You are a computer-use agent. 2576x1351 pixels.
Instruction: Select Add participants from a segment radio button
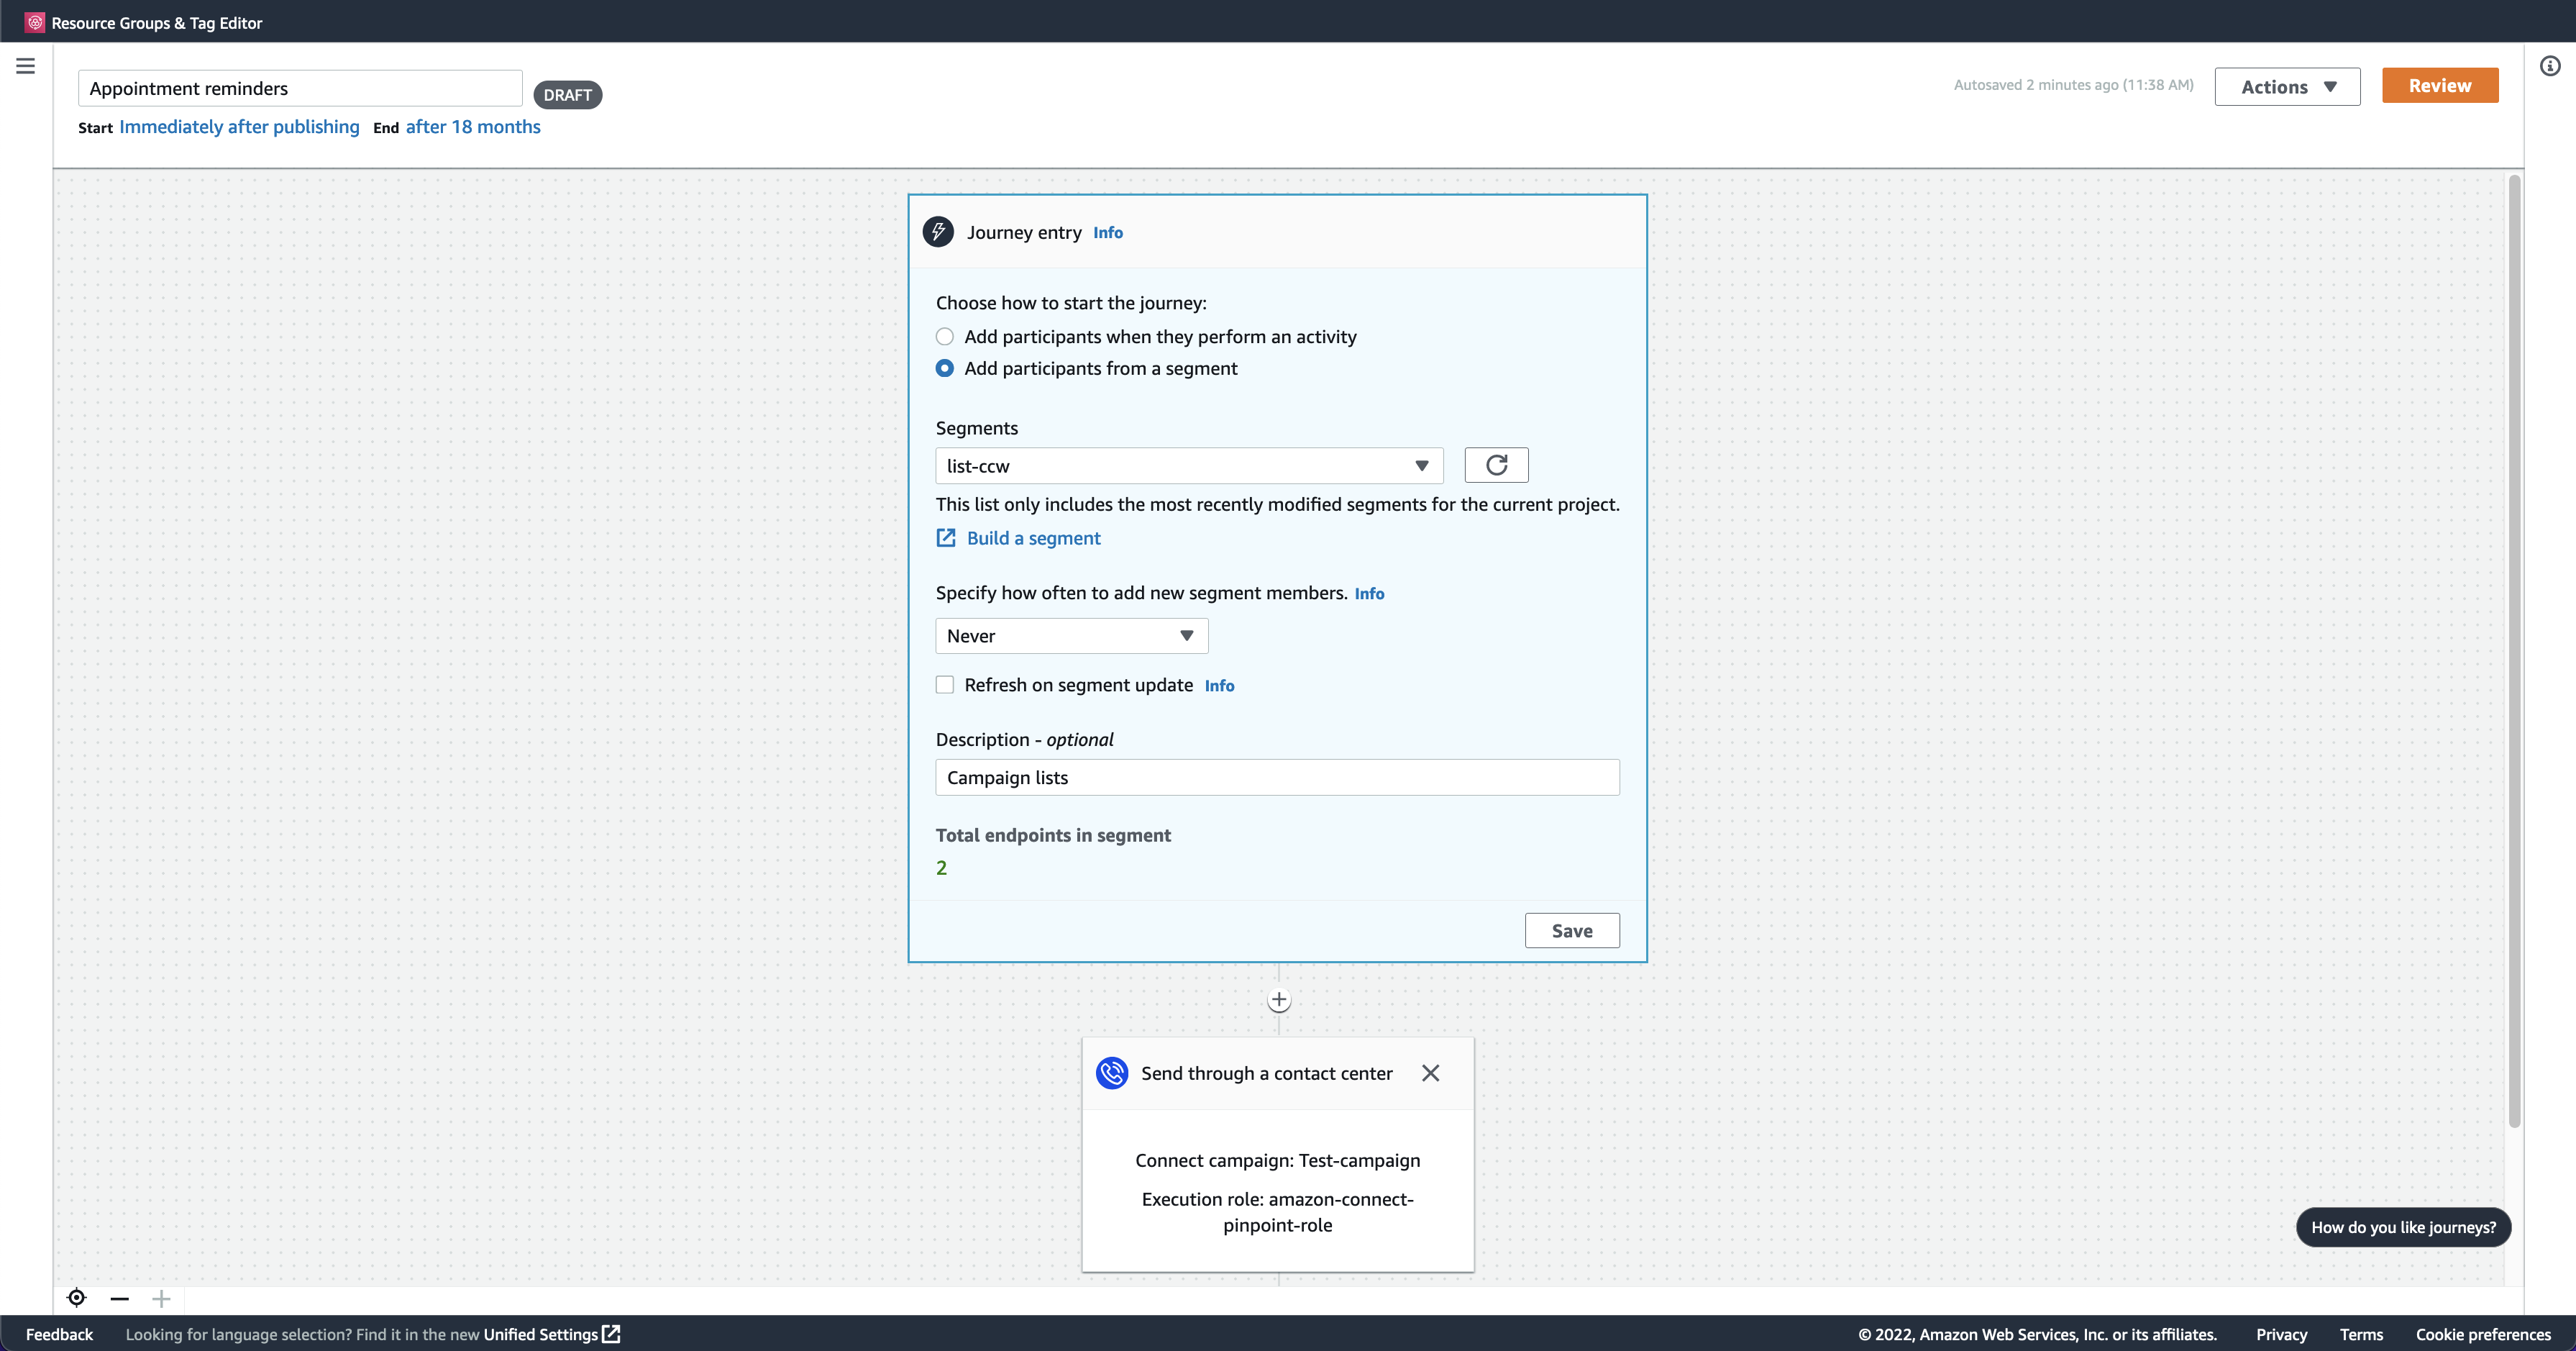pos(944,370)
